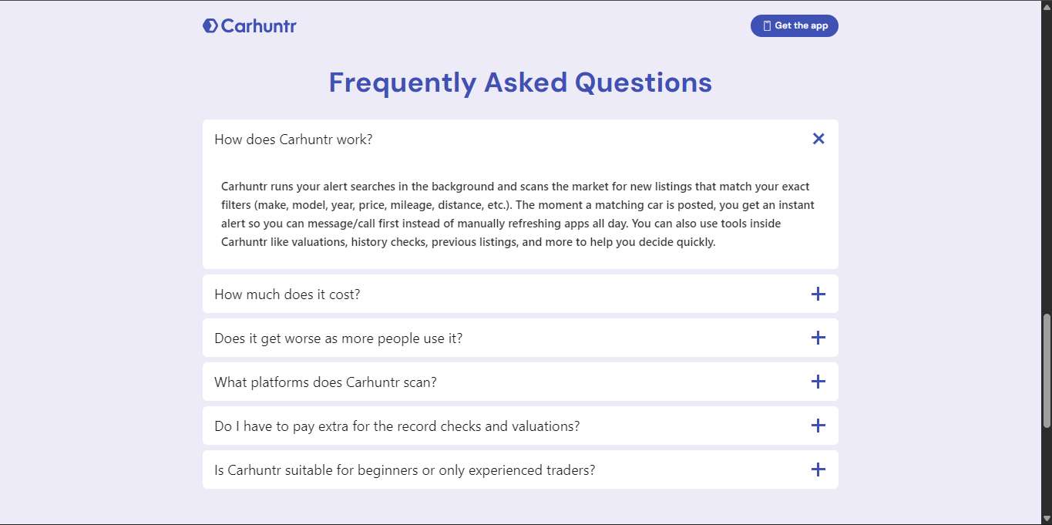Expand beginners question using its plus icon
The image size is (1052, 525).
click(818, 469)
